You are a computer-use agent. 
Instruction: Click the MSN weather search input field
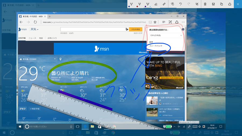(93, 29)
